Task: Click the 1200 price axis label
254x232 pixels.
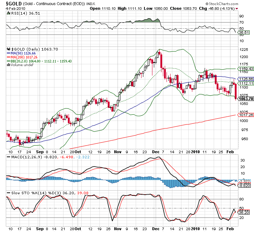Action: click(x=243, y=57)
